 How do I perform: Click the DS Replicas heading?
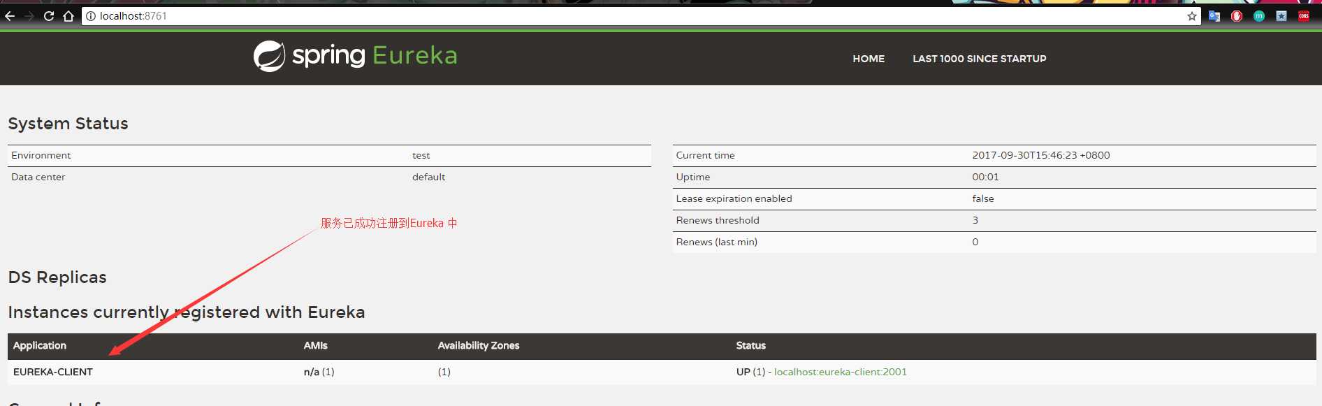click(57, 277)
